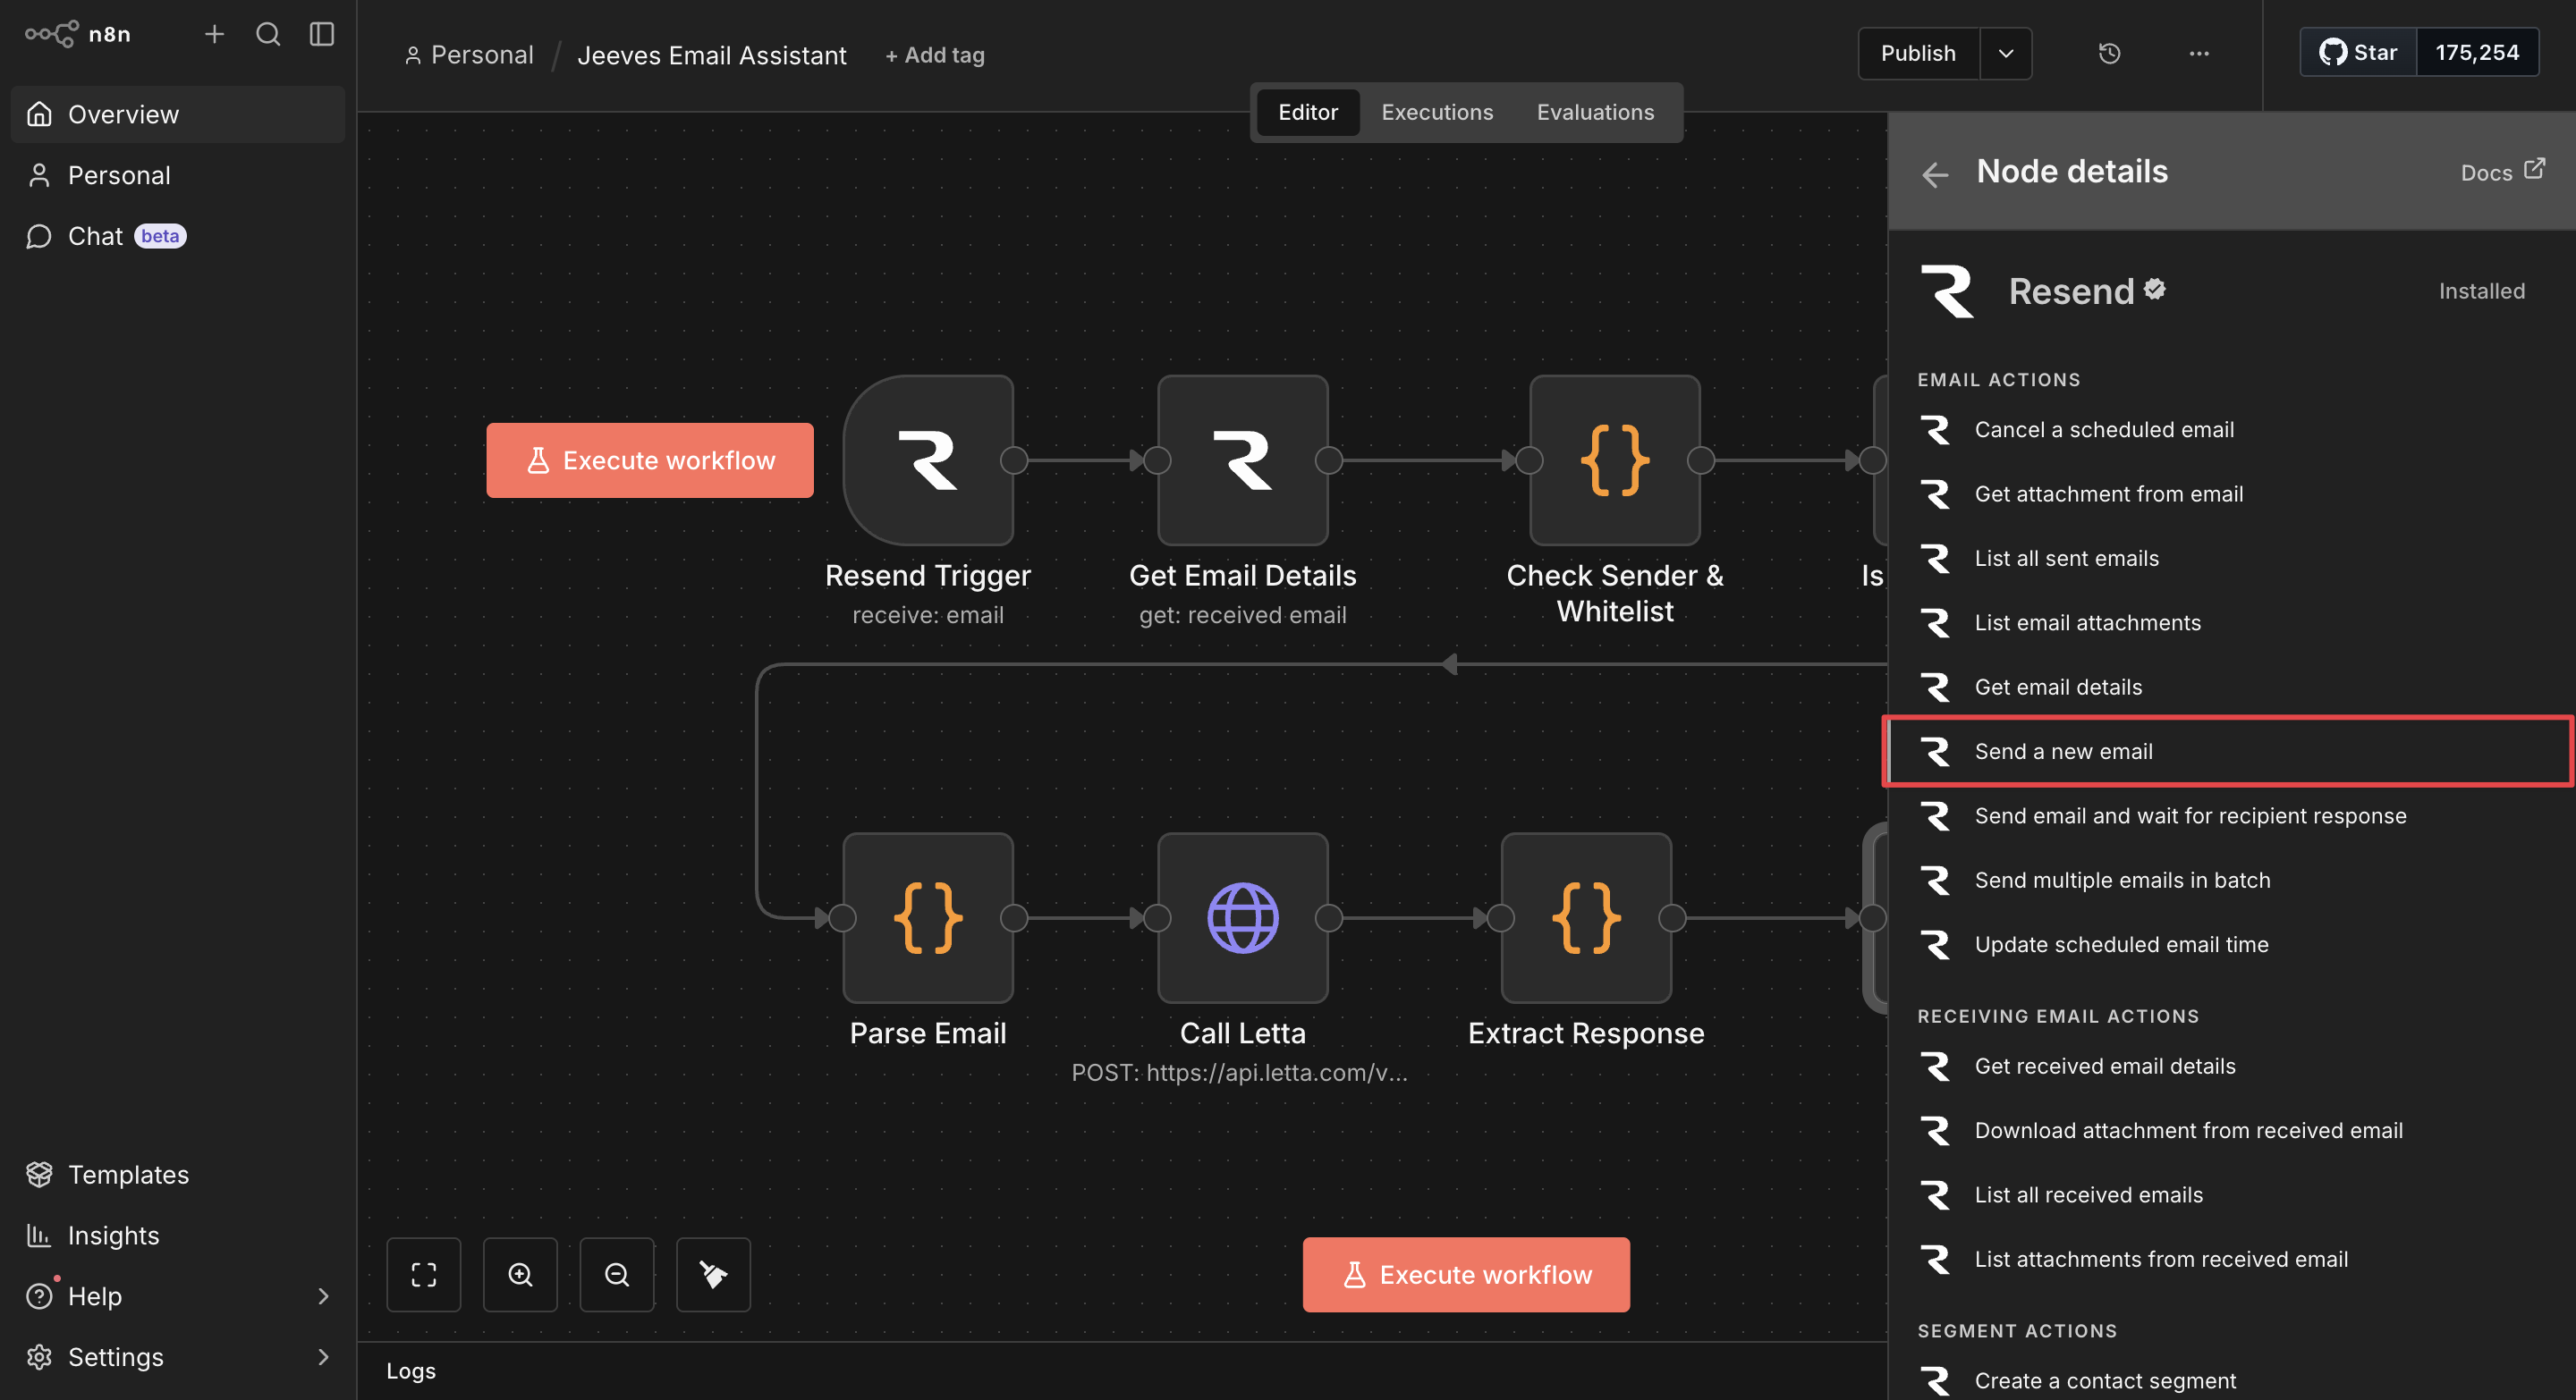The height and width of the screenshot is (1400, 2576).
Task: Expand the Settings submenu chevron
Action: point(322,1356)
